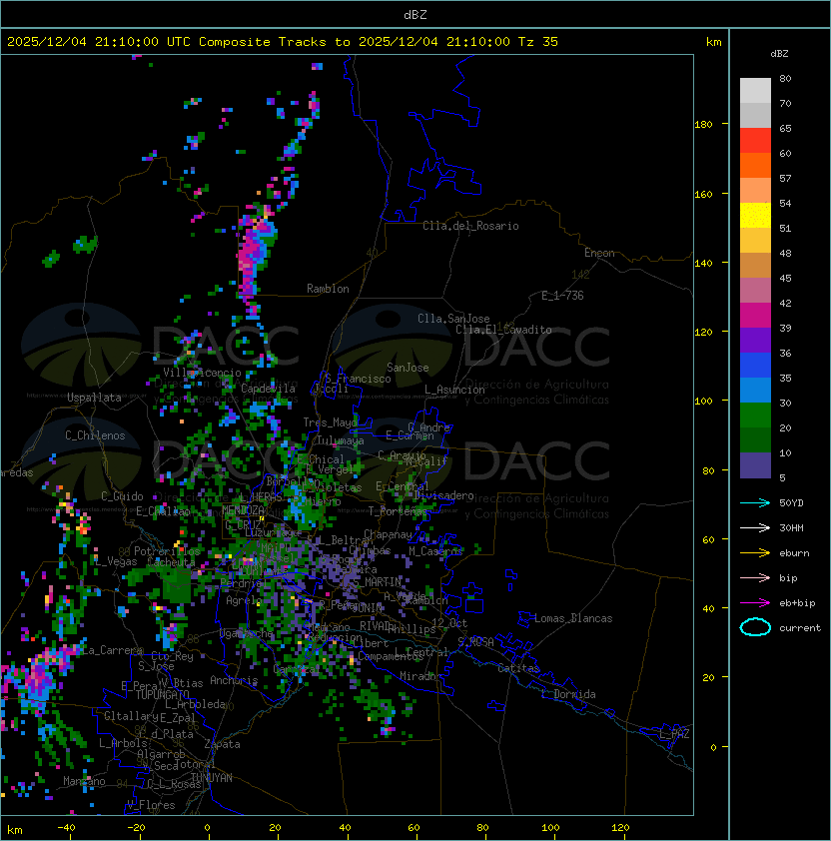831x841 pixels.
Task: Click the 120 km tick on horizontal axis
Action: [620, 828]
